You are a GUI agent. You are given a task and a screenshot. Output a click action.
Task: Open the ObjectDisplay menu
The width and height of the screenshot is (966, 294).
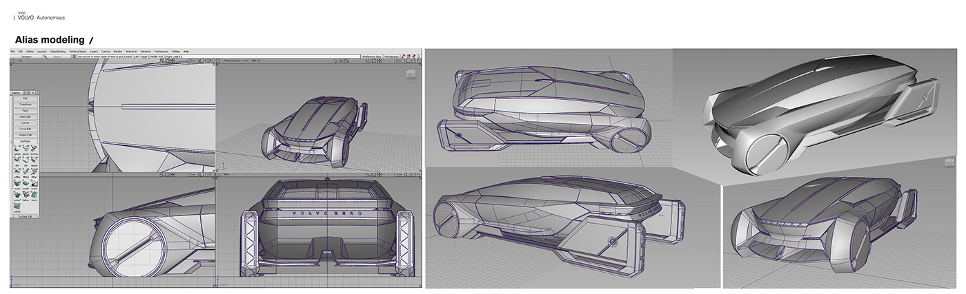(57, 51)
